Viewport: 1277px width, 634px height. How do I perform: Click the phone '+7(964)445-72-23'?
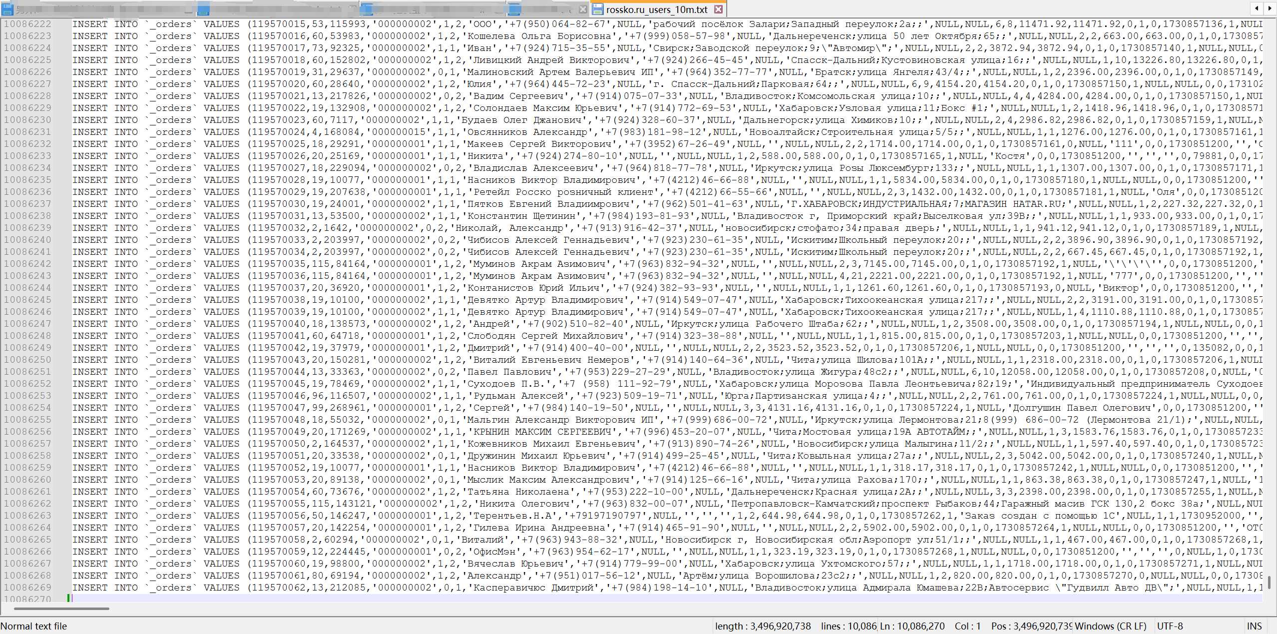point(557,84)
